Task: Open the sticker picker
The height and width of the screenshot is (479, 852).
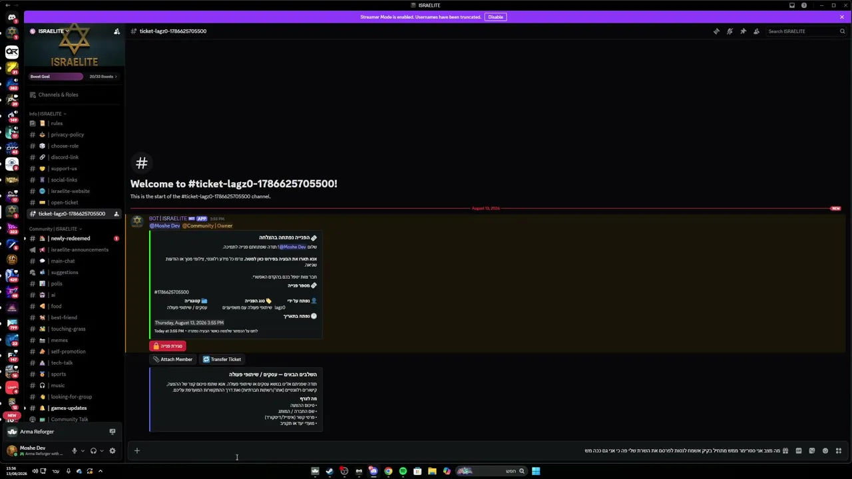Action: click(x=812, y=451)
